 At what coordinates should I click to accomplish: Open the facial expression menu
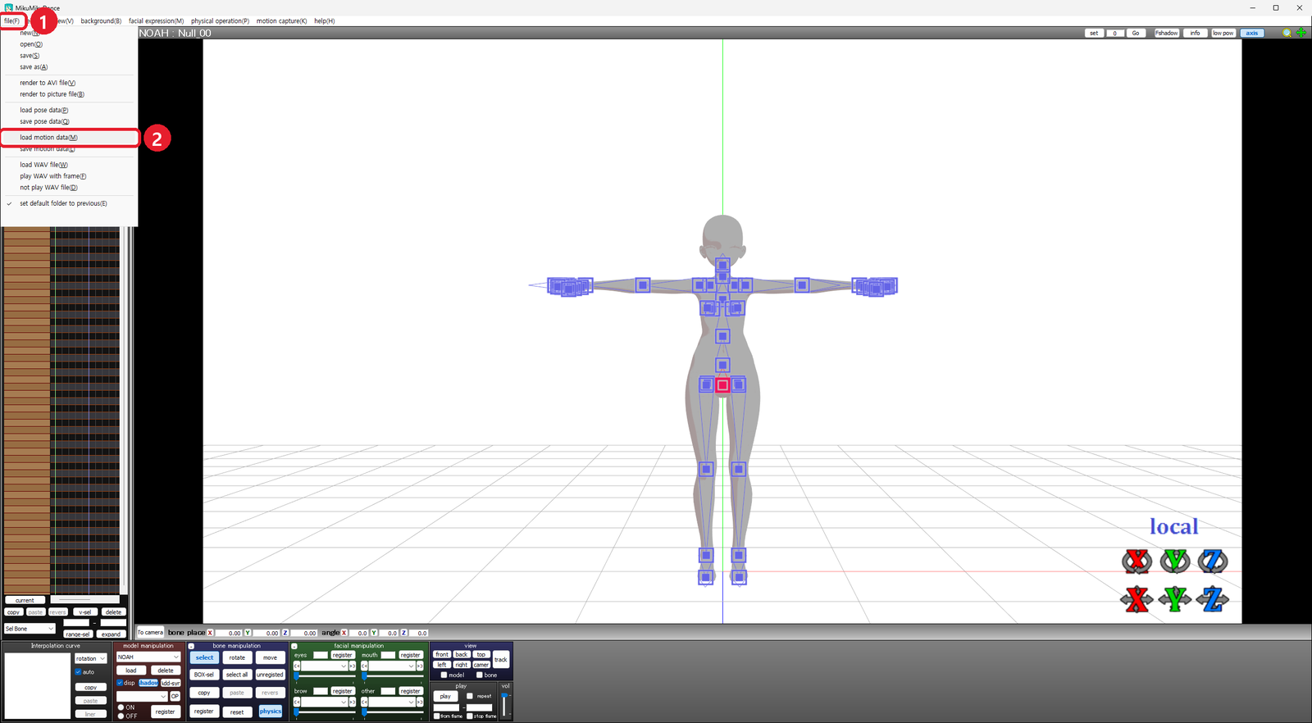tap(156, 20)
